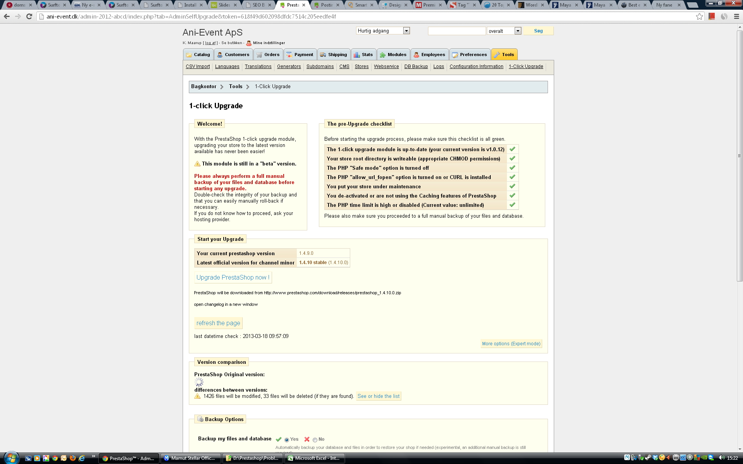Click the browser reload icon

pos(29,16)
